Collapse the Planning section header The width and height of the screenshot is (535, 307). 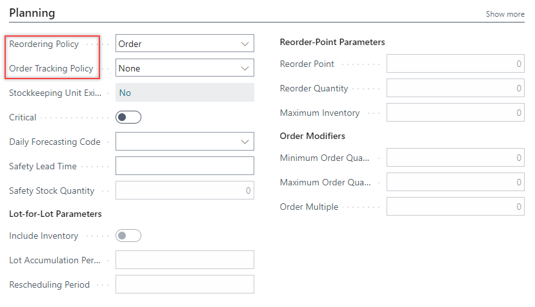pos(32,13)
